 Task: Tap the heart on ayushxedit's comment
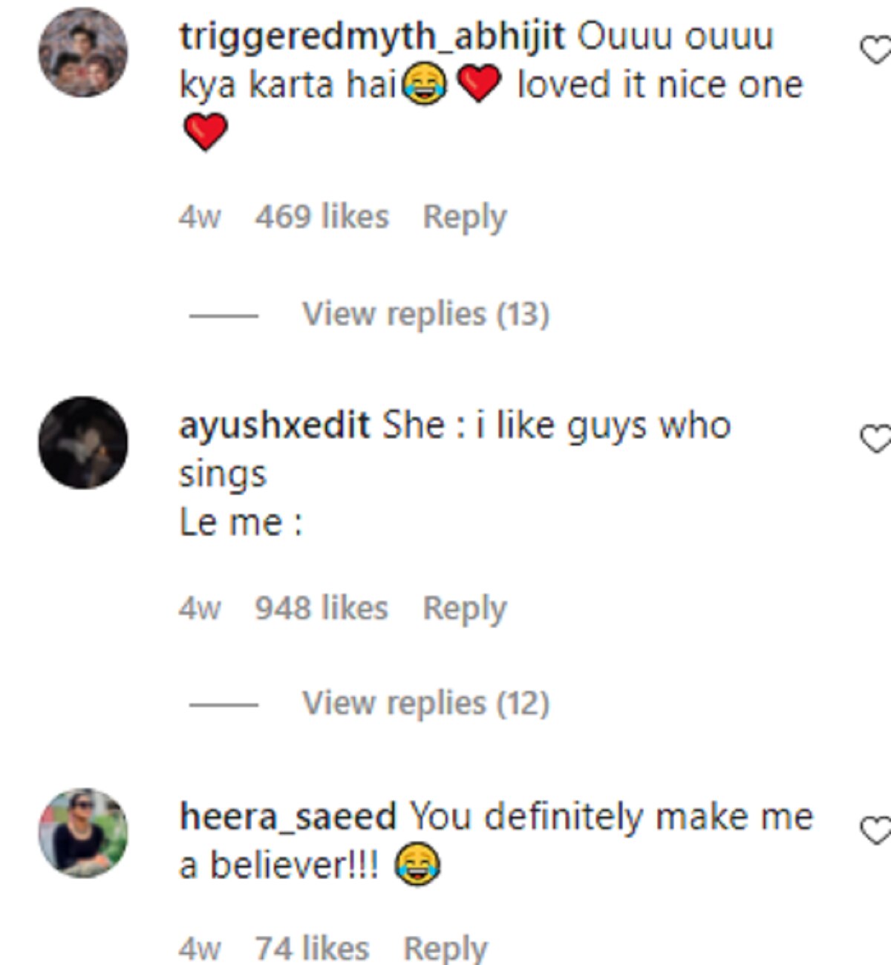(875, 439)
